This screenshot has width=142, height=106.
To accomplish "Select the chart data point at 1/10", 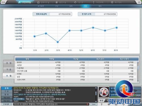I will click(x=35, y=36).
